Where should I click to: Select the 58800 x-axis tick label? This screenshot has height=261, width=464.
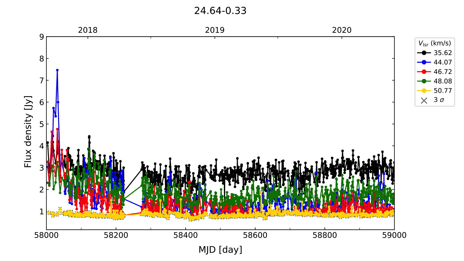tap(325, 235)
